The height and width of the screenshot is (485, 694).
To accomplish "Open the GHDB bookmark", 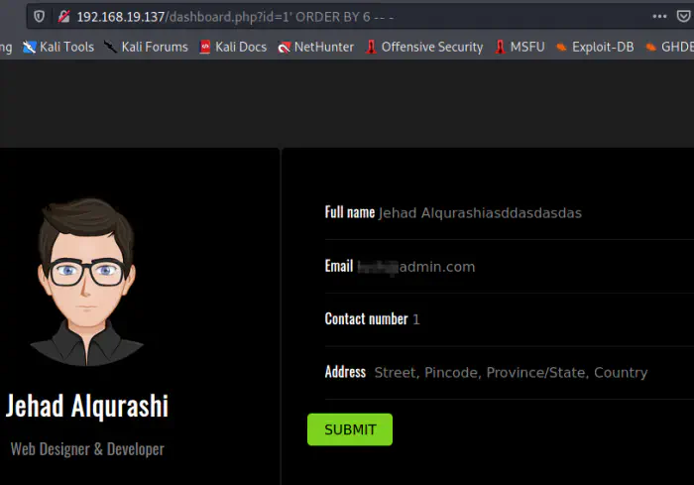I will tap(668, 47).
